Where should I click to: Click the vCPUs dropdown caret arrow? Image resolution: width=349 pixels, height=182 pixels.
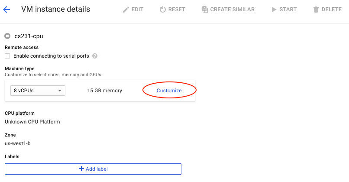(x=60, y=91)
